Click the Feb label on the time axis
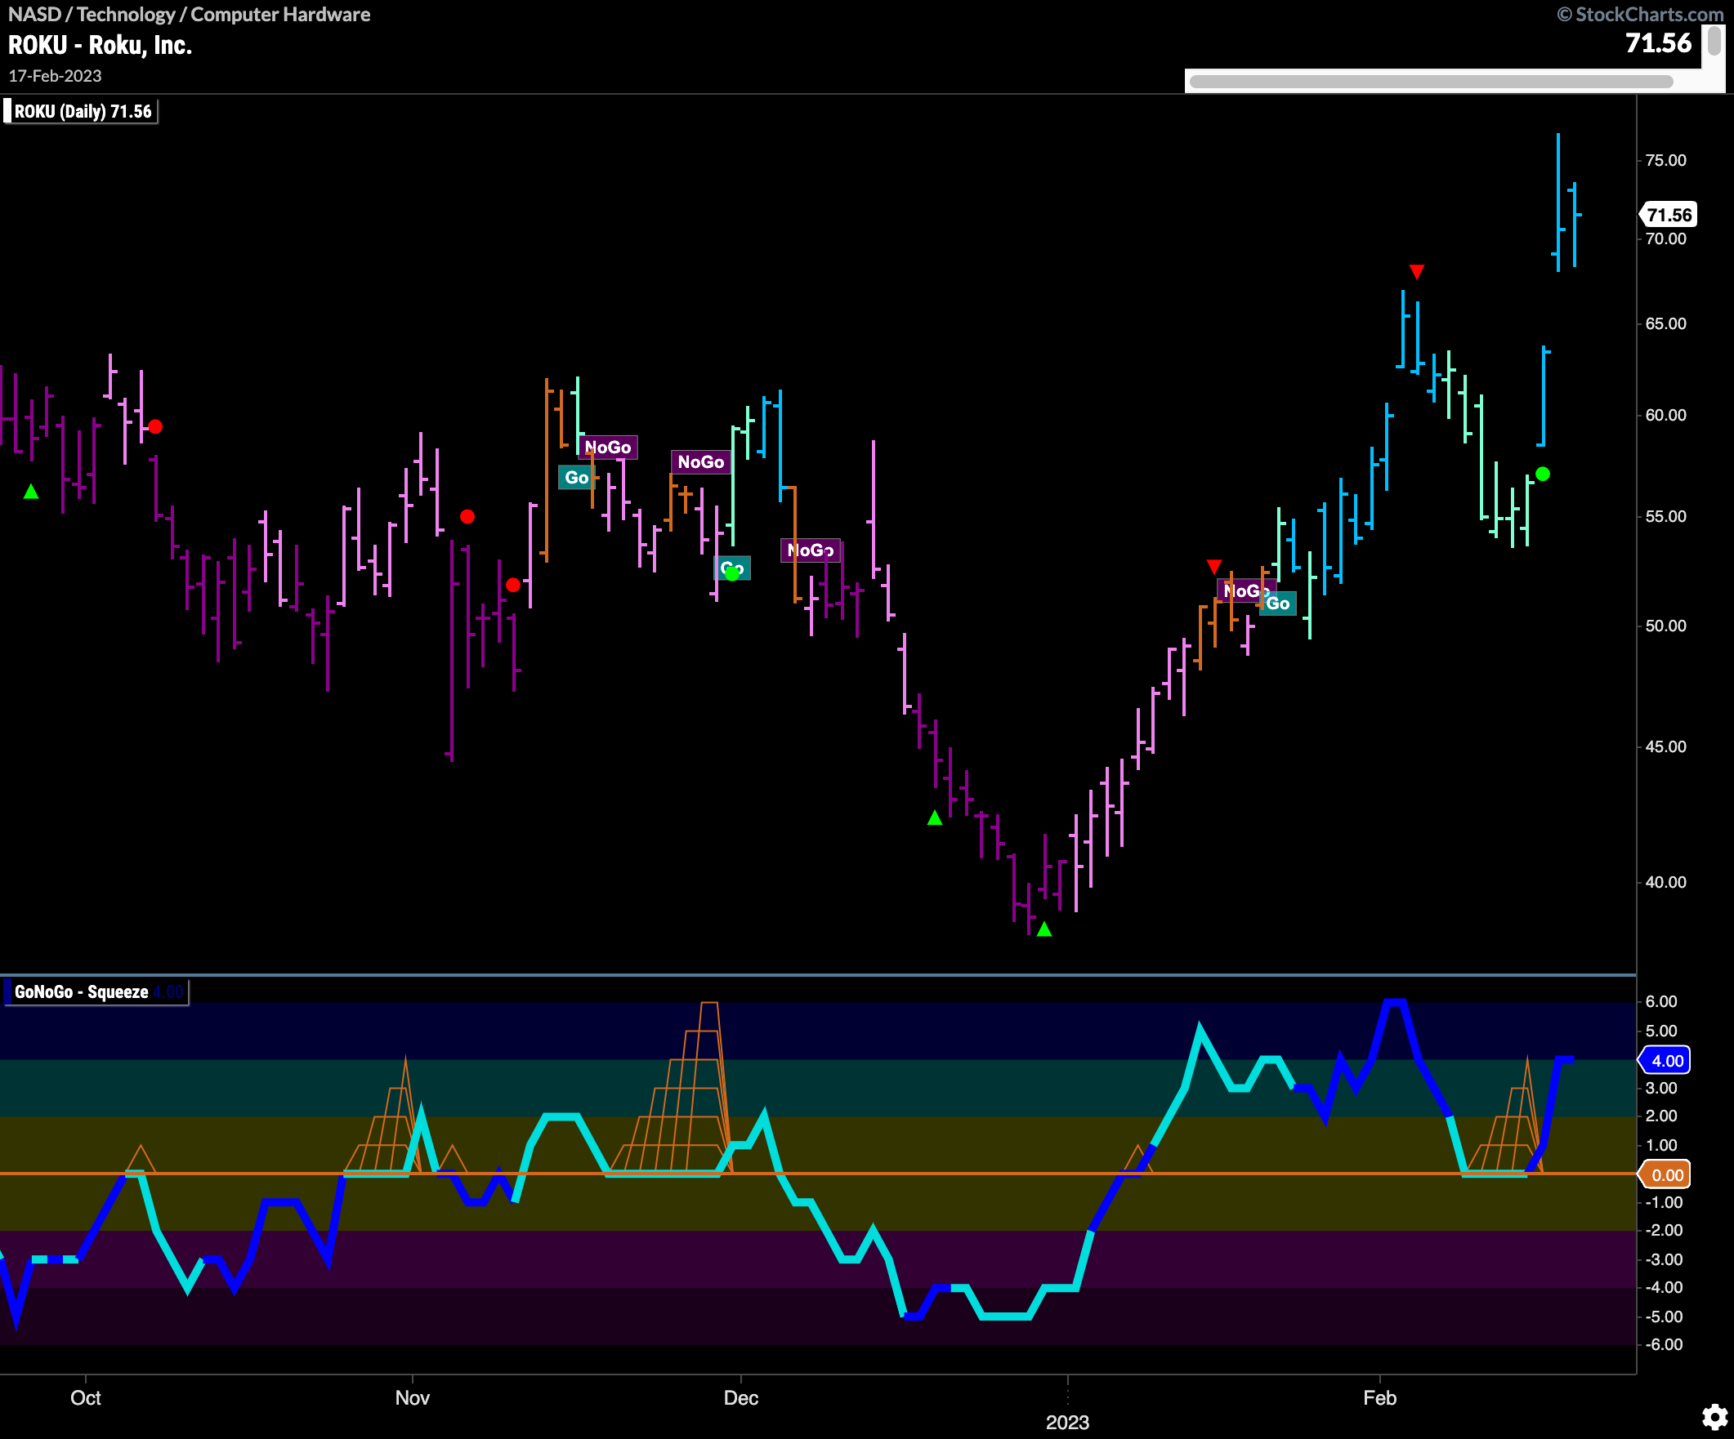Image resolution: width=1734 pixels, height=1439 pixels. [x=1380, y=1397]
